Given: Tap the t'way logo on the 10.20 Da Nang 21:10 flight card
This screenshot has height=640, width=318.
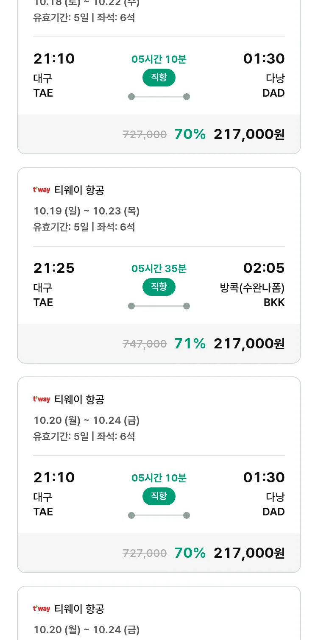Looking at the screenshot, I should pyautogui.click(x=42, y=399).
